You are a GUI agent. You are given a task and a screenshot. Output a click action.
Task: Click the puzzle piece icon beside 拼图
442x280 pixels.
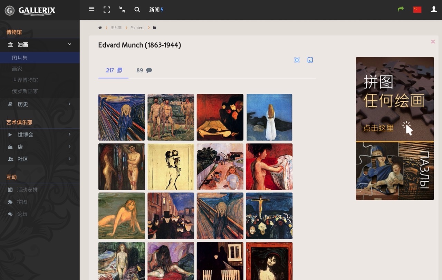(x=10, y=202)
